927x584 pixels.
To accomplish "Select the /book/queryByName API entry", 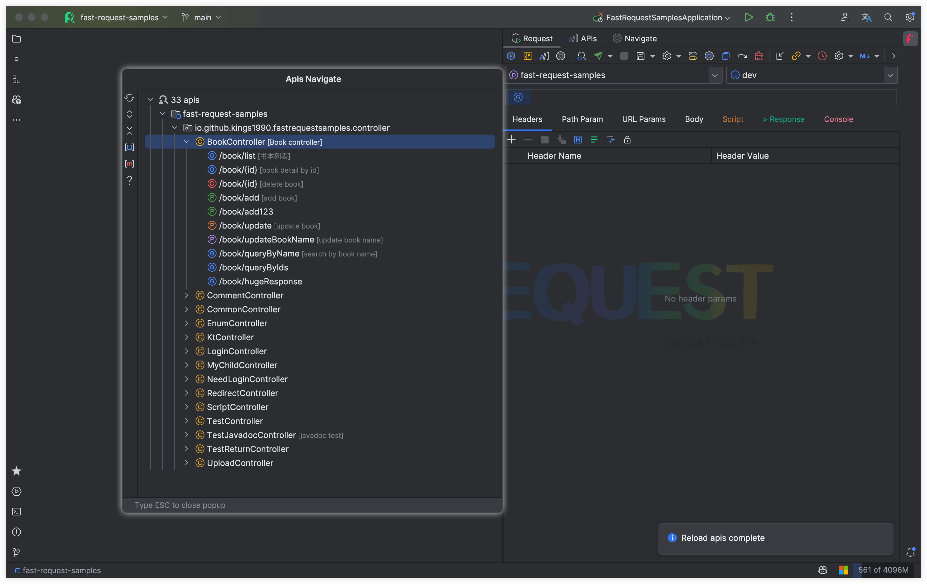I will pyautogui.click(x=259, y=254).
